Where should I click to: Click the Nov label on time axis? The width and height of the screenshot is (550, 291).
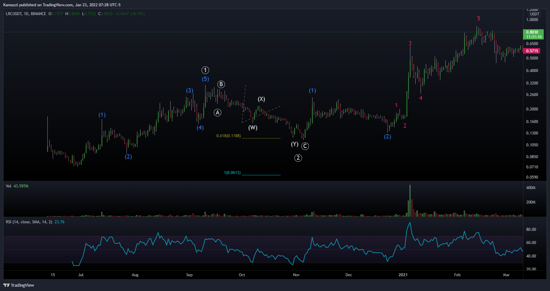[x=296, y=275]
